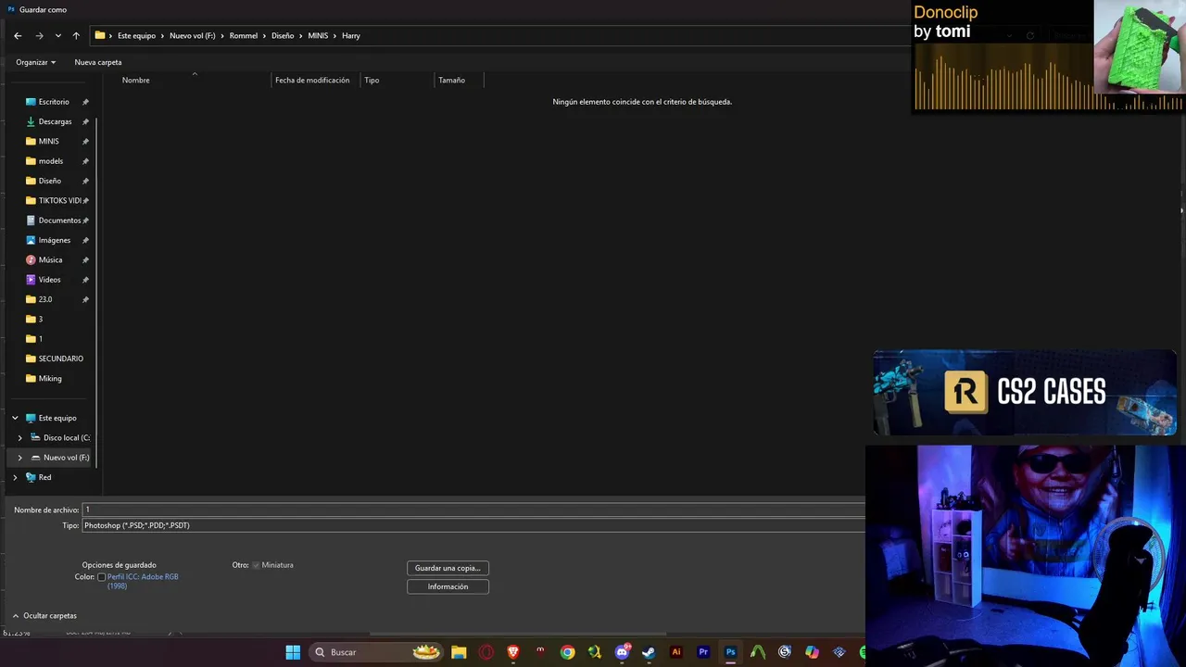This screenshot has width=1186, height=667.
Task: Navigate to Este equipo in breadcrumb
Action: [x=136, y=35]
